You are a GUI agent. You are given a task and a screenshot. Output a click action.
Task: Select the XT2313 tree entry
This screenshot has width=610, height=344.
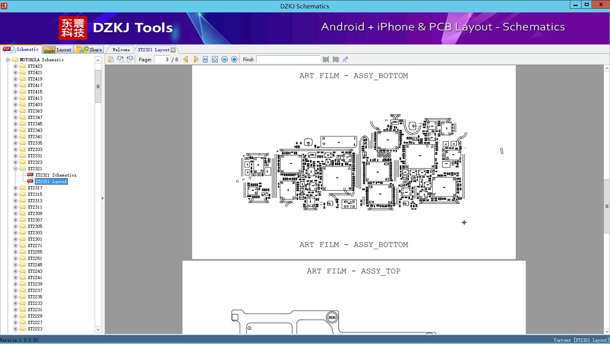coord(35,201)
